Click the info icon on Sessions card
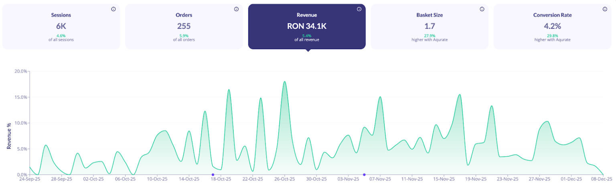 tap(113, 9)
